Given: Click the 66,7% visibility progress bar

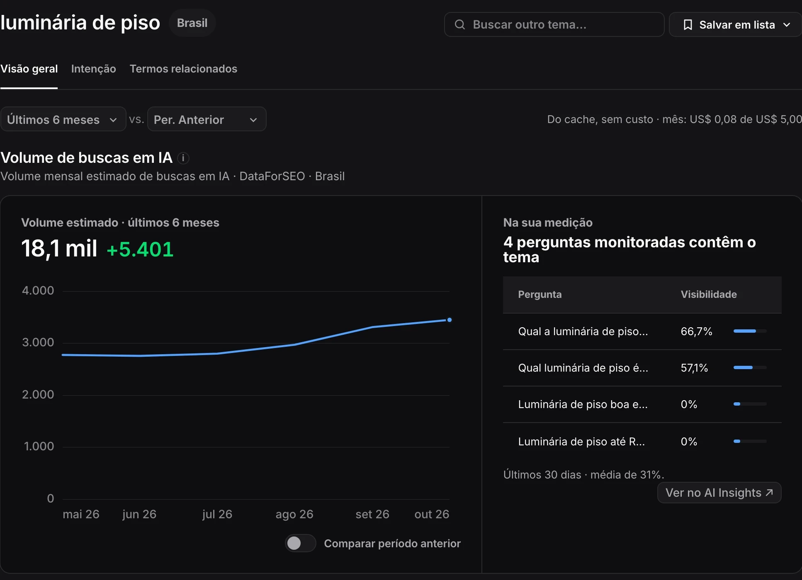Looking at the screenshot, I should pyautogui.click(x=750, y=331).
